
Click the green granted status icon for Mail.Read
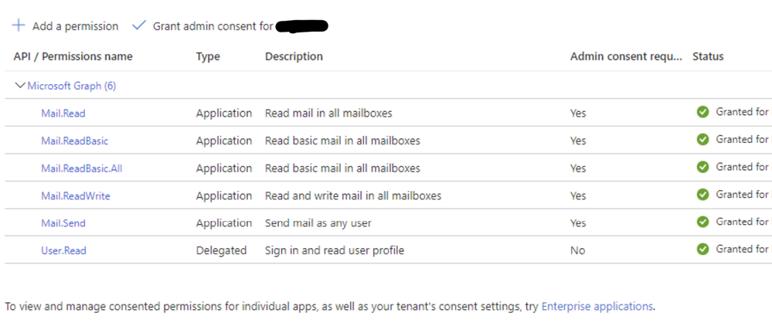pos(702,112)
